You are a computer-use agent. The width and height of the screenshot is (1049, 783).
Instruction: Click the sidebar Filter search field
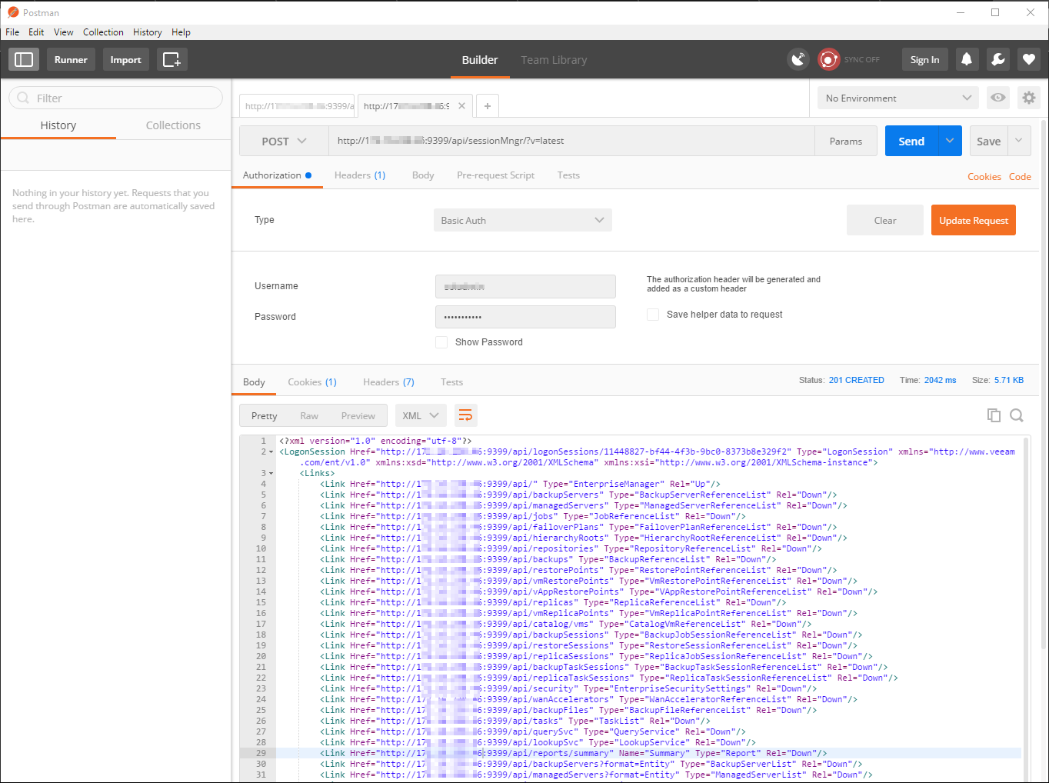[x=115, y=98]
